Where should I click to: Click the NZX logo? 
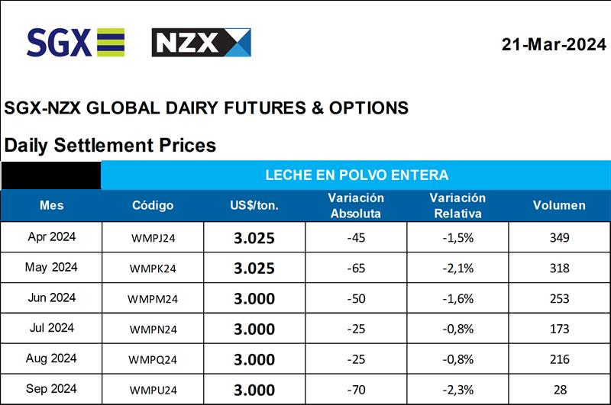pyautogui.click(x=202, y=43)
